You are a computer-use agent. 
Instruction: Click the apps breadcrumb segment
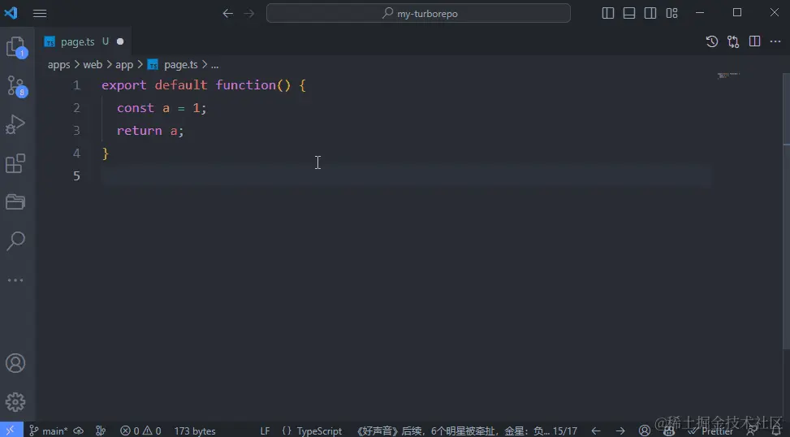(x=59, y=65)
